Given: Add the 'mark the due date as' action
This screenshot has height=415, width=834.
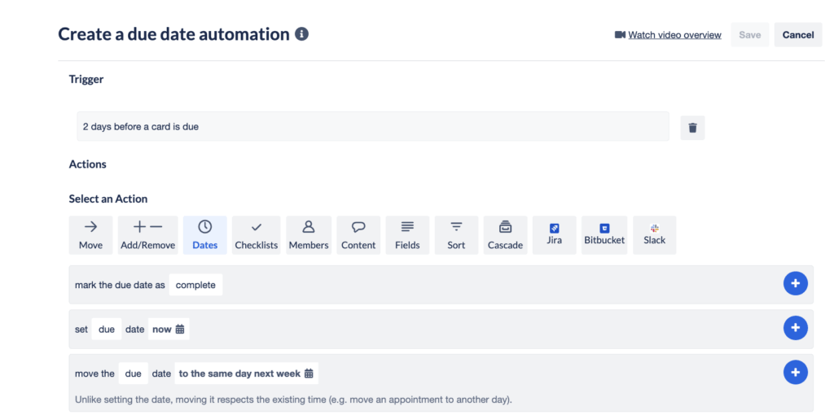Looking at the screenshot, I should (x=795, y=284).
